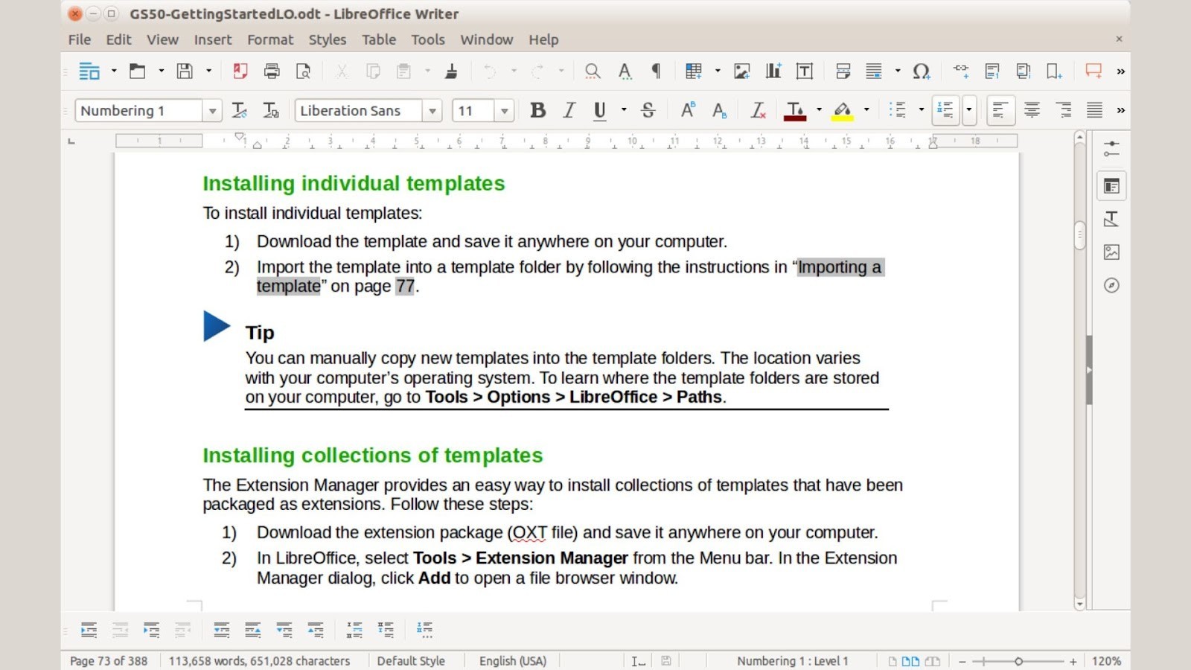Open Print Preview from the toolbar
Screen dimensions: 1191x670
coord(304,71)
